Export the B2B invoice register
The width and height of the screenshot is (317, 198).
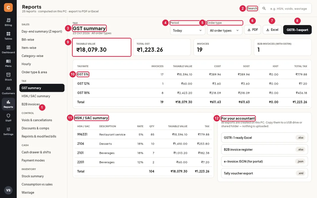coord(265,150)
